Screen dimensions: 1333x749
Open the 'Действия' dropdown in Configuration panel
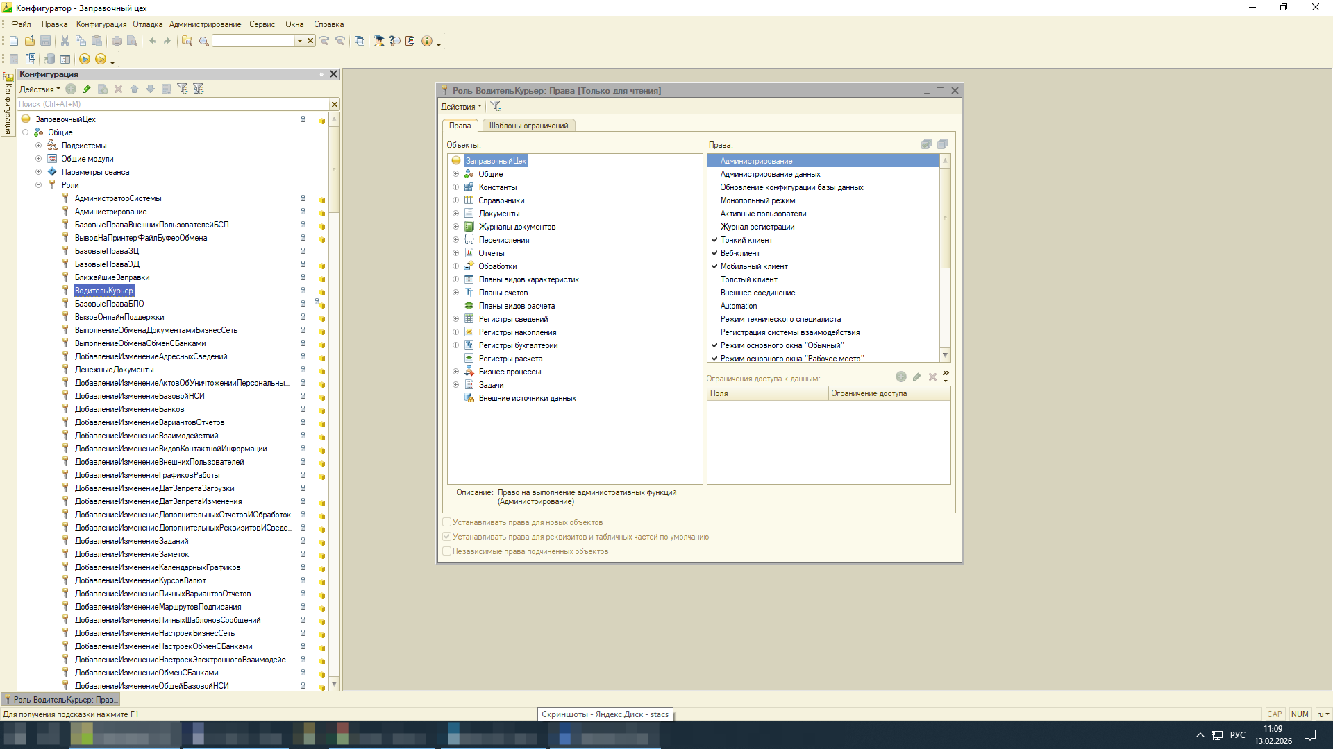[x=40, y=89]
